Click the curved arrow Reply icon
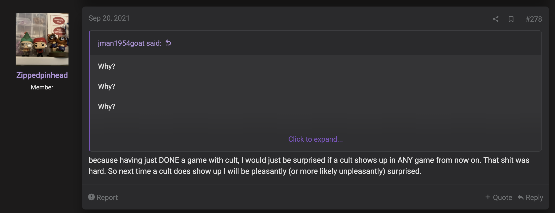 point(521,197)
